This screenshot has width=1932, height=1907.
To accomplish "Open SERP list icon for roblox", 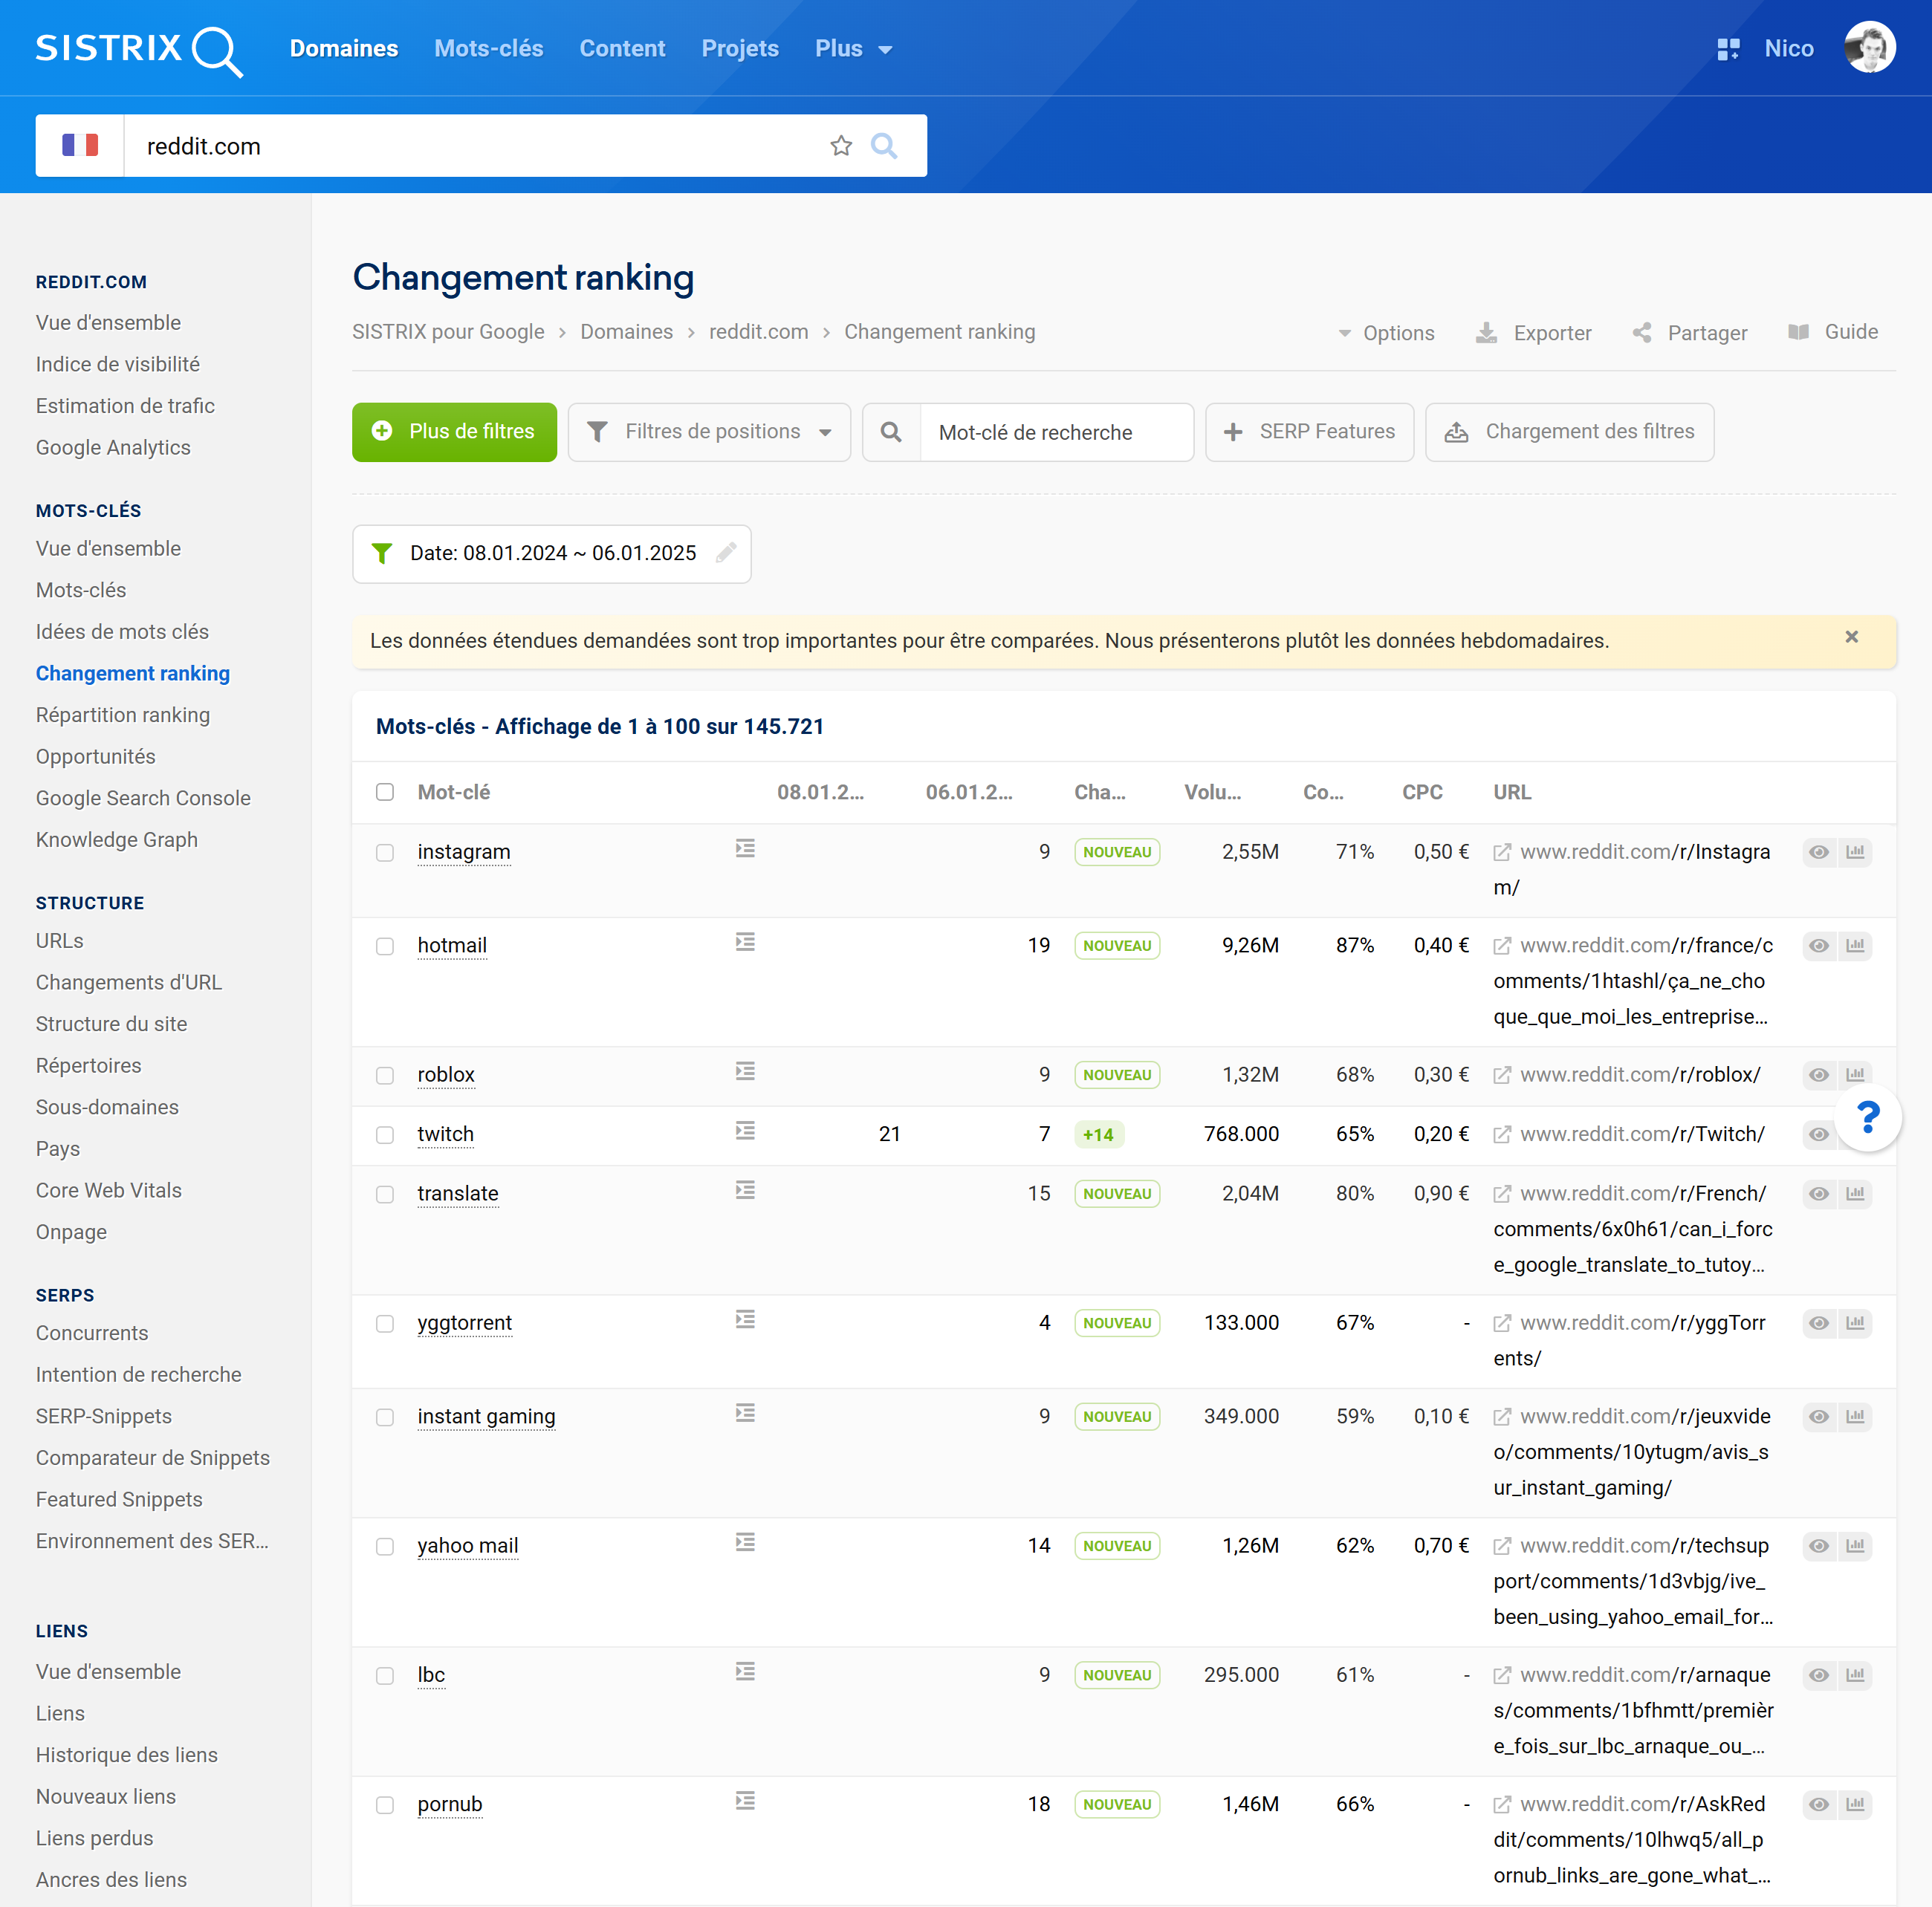I will [x=745, y=1072].
